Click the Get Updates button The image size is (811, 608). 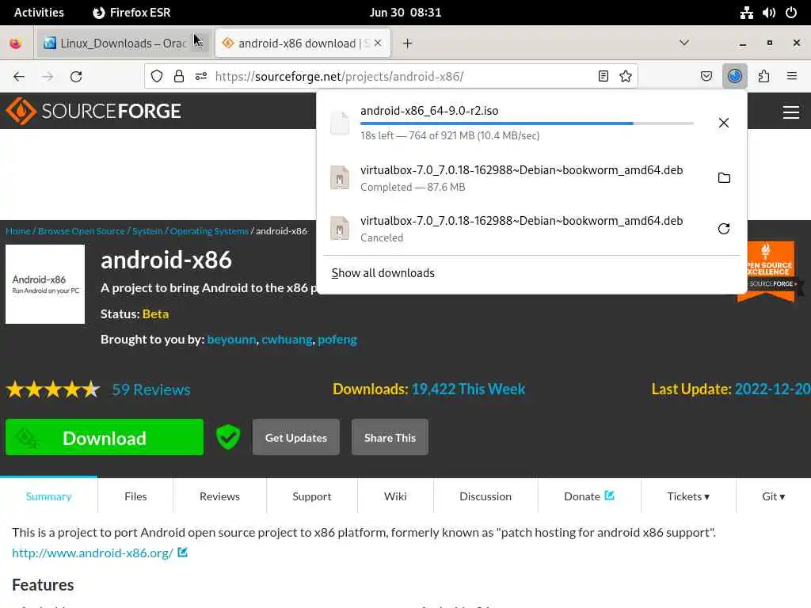coord(296,437)
